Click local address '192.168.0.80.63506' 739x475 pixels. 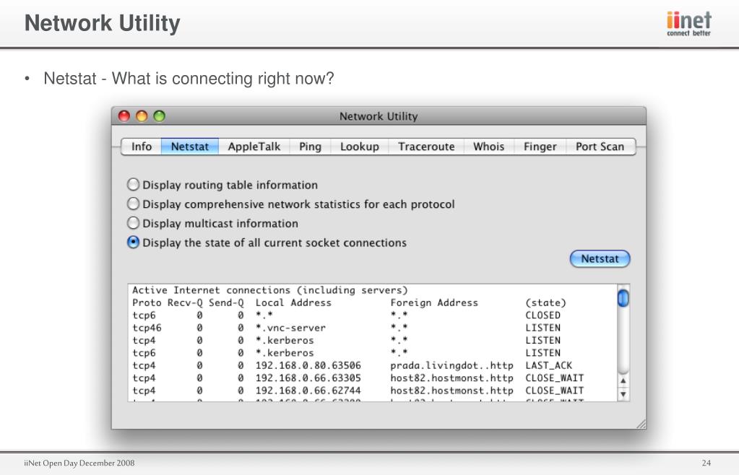click(308, 365)
